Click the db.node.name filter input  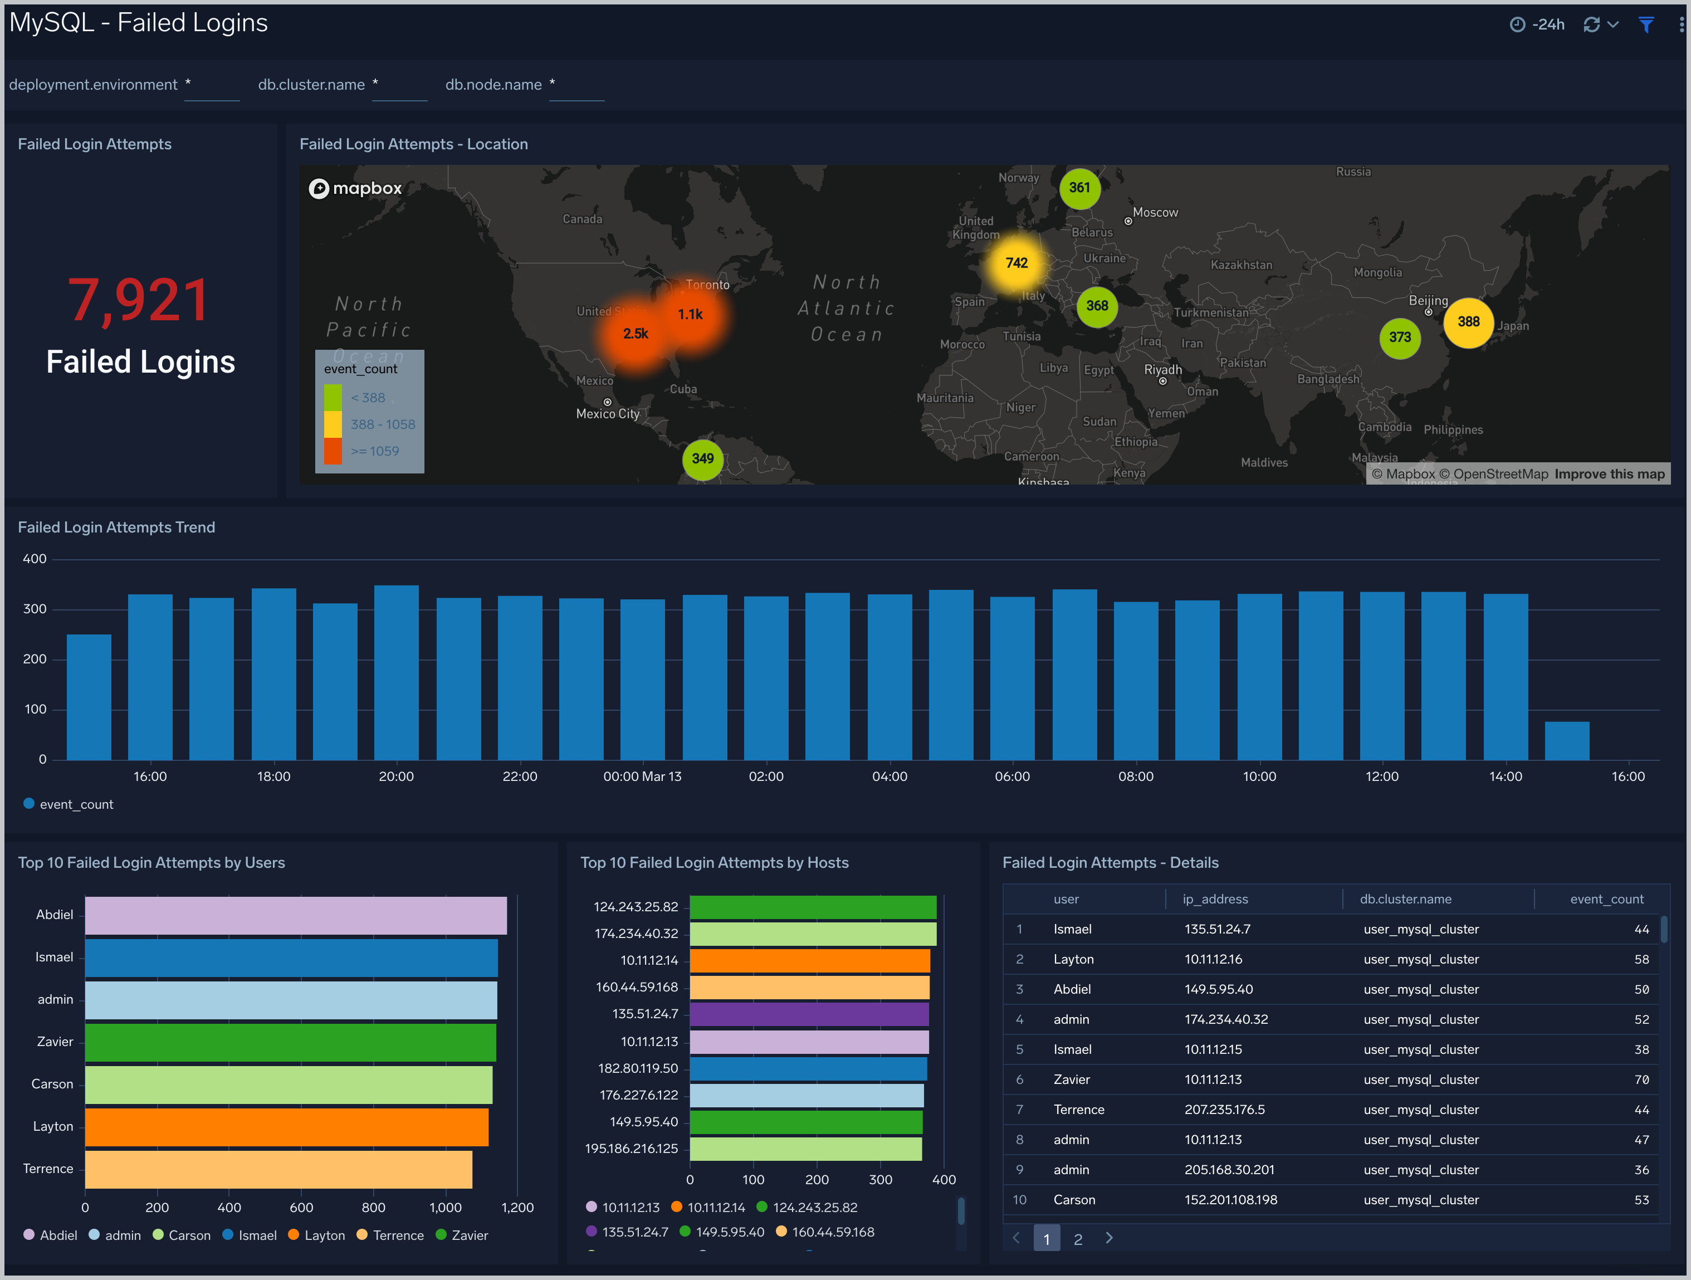577,86
